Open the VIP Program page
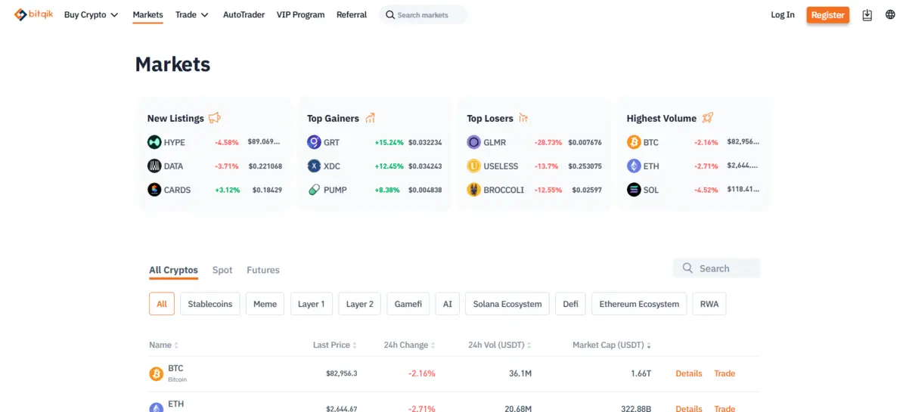 [300, 15]
